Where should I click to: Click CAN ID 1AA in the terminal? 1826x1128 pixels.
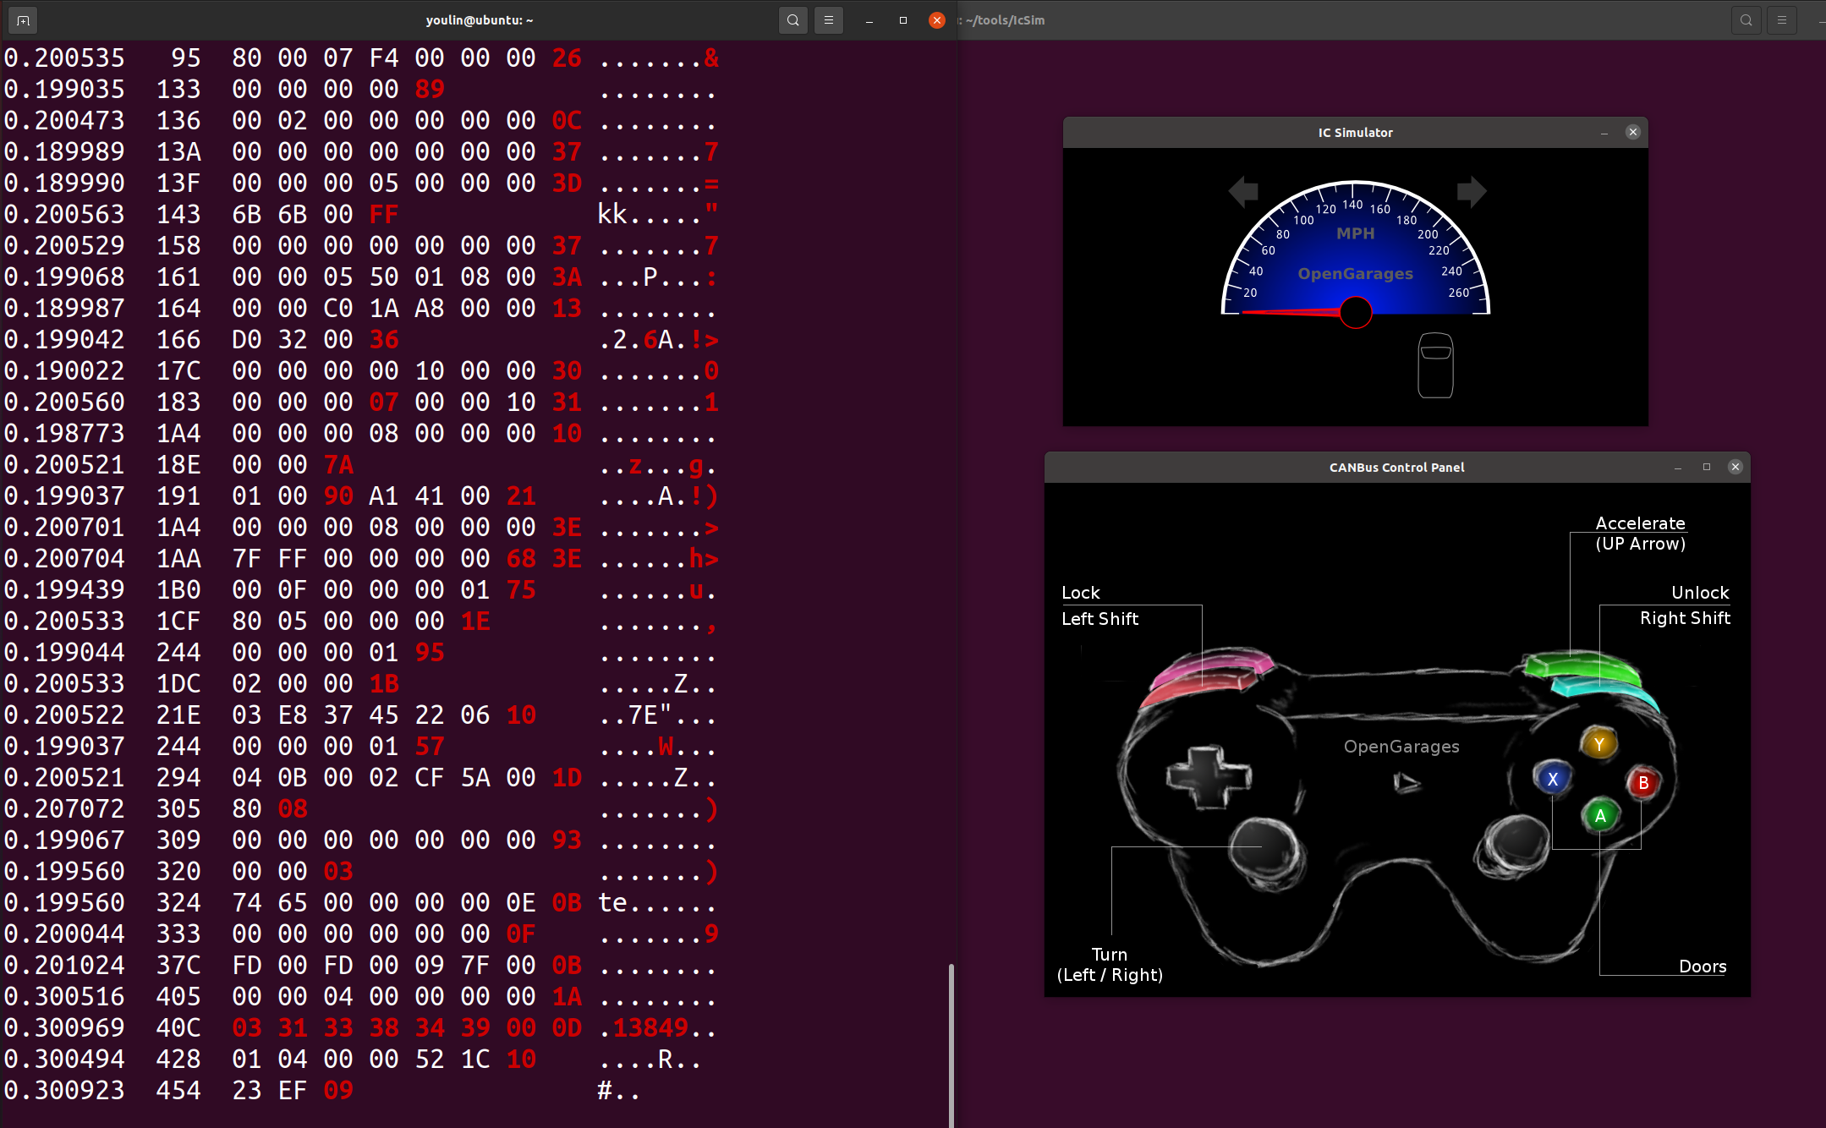pyautogui.click(x=178, y=558)
